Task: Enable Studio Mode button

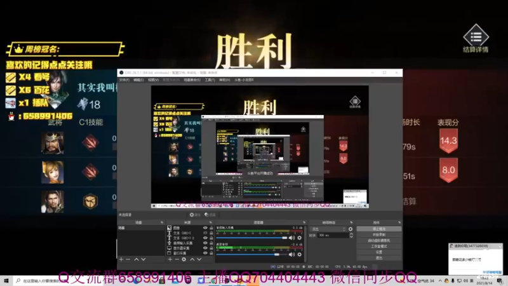Action: (x=378, y=247)
